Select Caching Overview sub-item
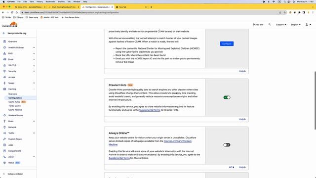The image size is (316, 178). [13, 94]
